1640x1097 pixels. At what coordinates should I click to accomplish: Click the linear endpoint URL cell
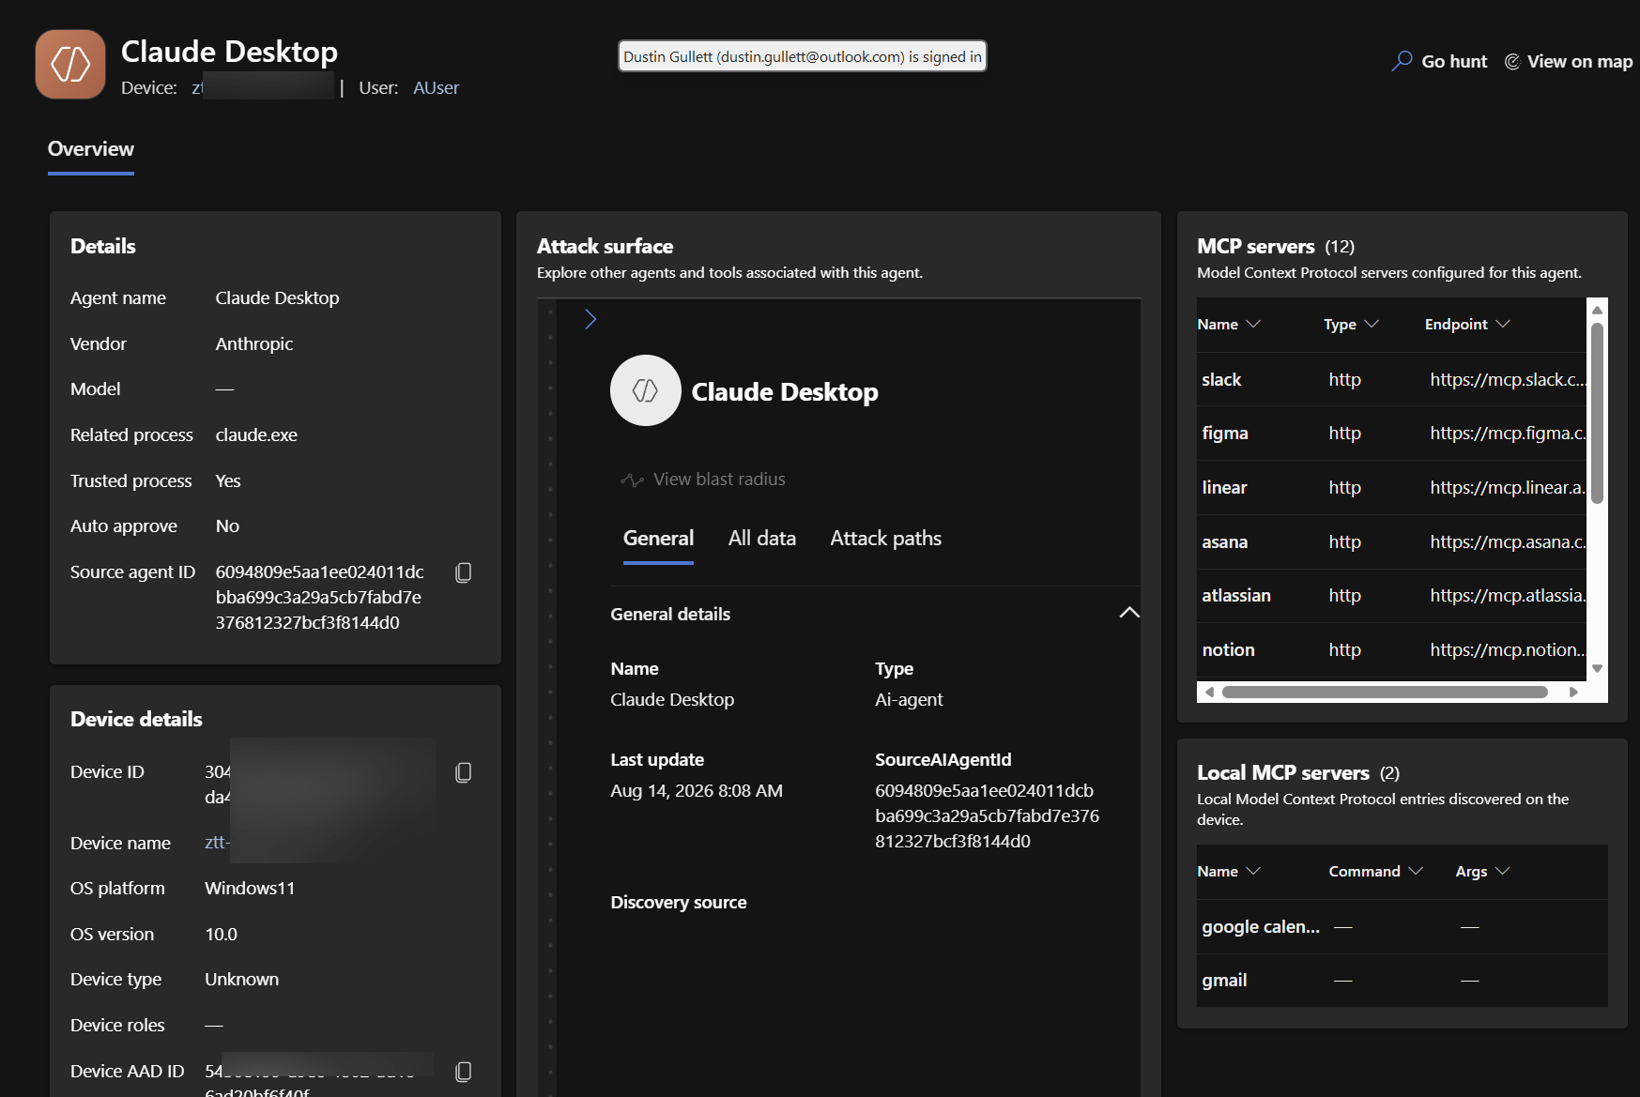1508,488
